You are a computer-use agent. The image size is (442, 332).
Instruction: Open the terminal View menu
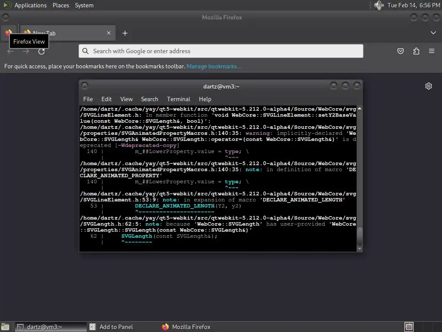(x=126, y=99)
